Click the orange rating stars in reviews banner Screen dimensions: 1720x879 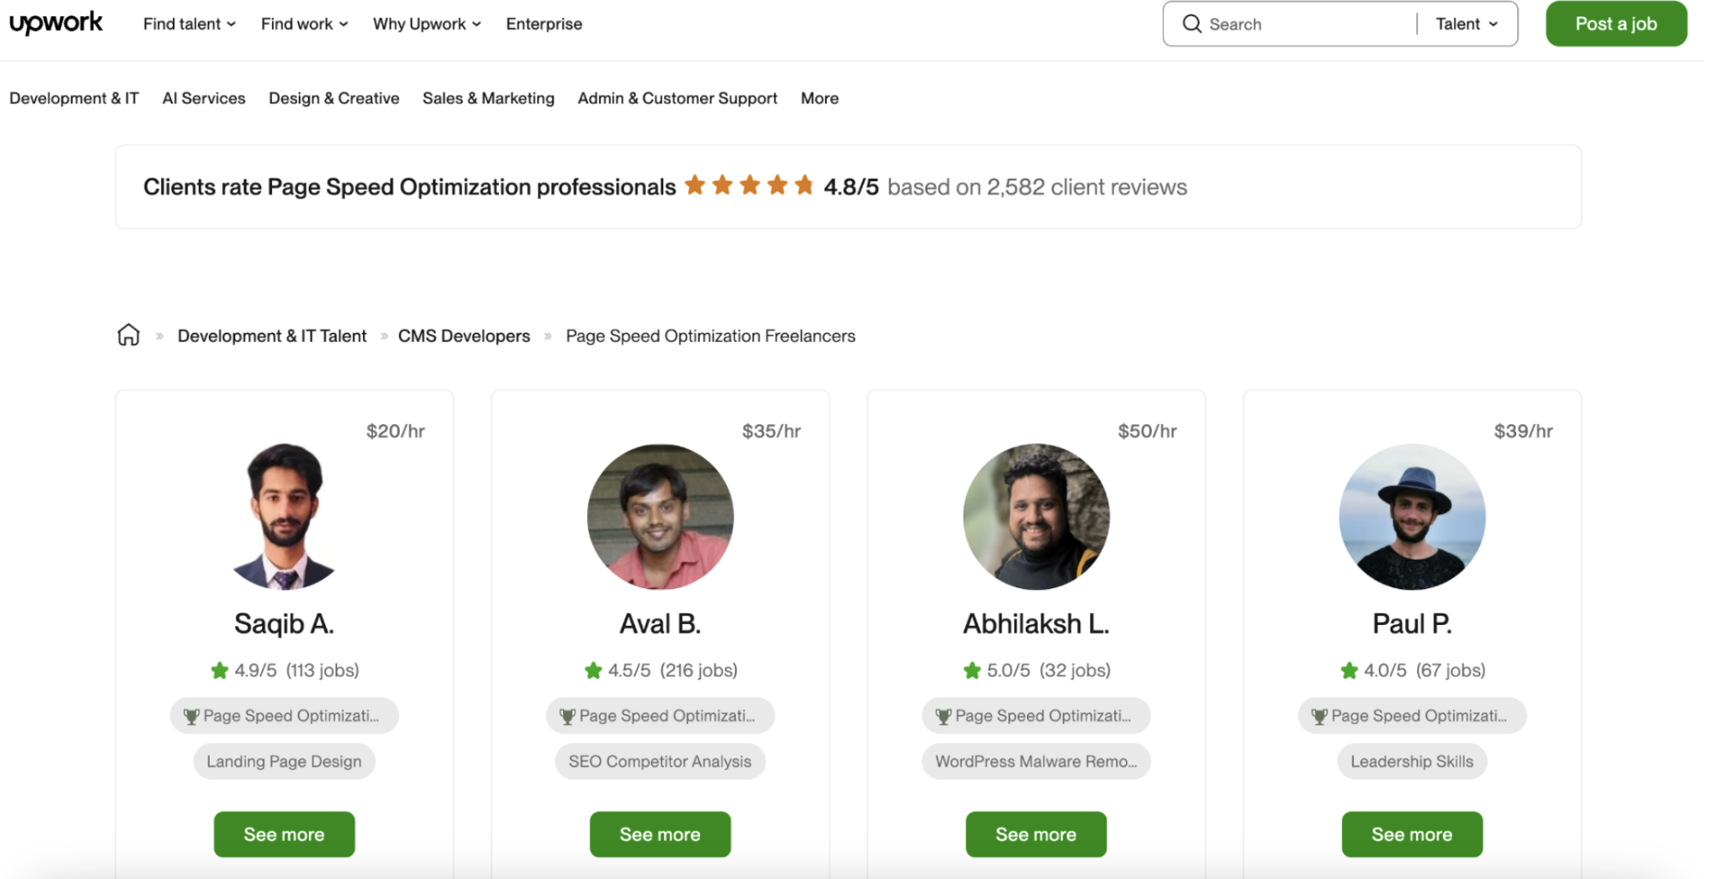[749, 186]
